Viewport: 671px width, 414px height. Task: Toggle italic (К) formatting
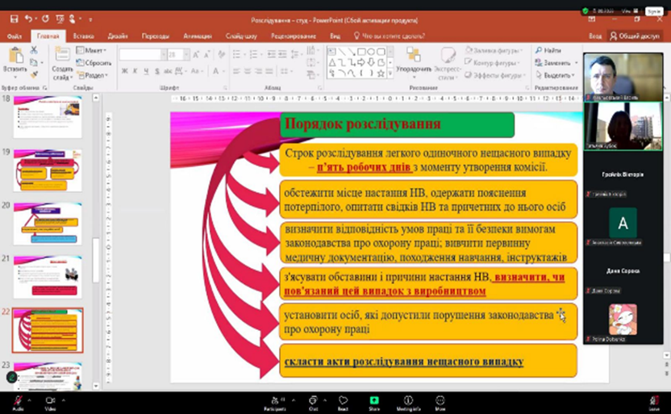[x=135, y=71]
